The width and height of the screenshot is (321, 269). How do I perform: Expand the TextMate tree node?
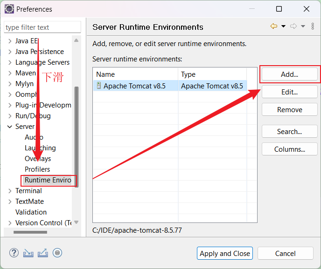click(10, 202)
